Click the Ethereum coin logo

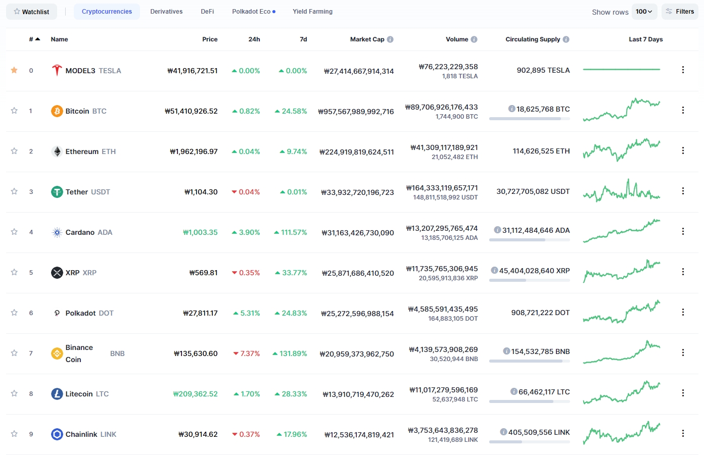[57, 151]
